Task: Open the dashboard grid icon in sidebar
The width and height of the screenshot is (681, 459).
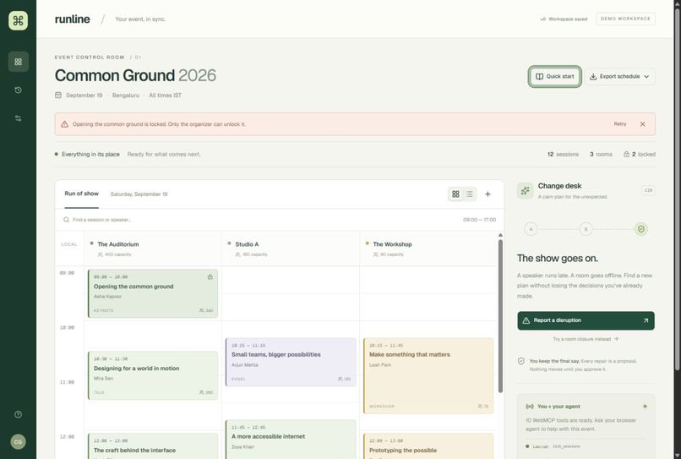Action: tap(19, 62)
